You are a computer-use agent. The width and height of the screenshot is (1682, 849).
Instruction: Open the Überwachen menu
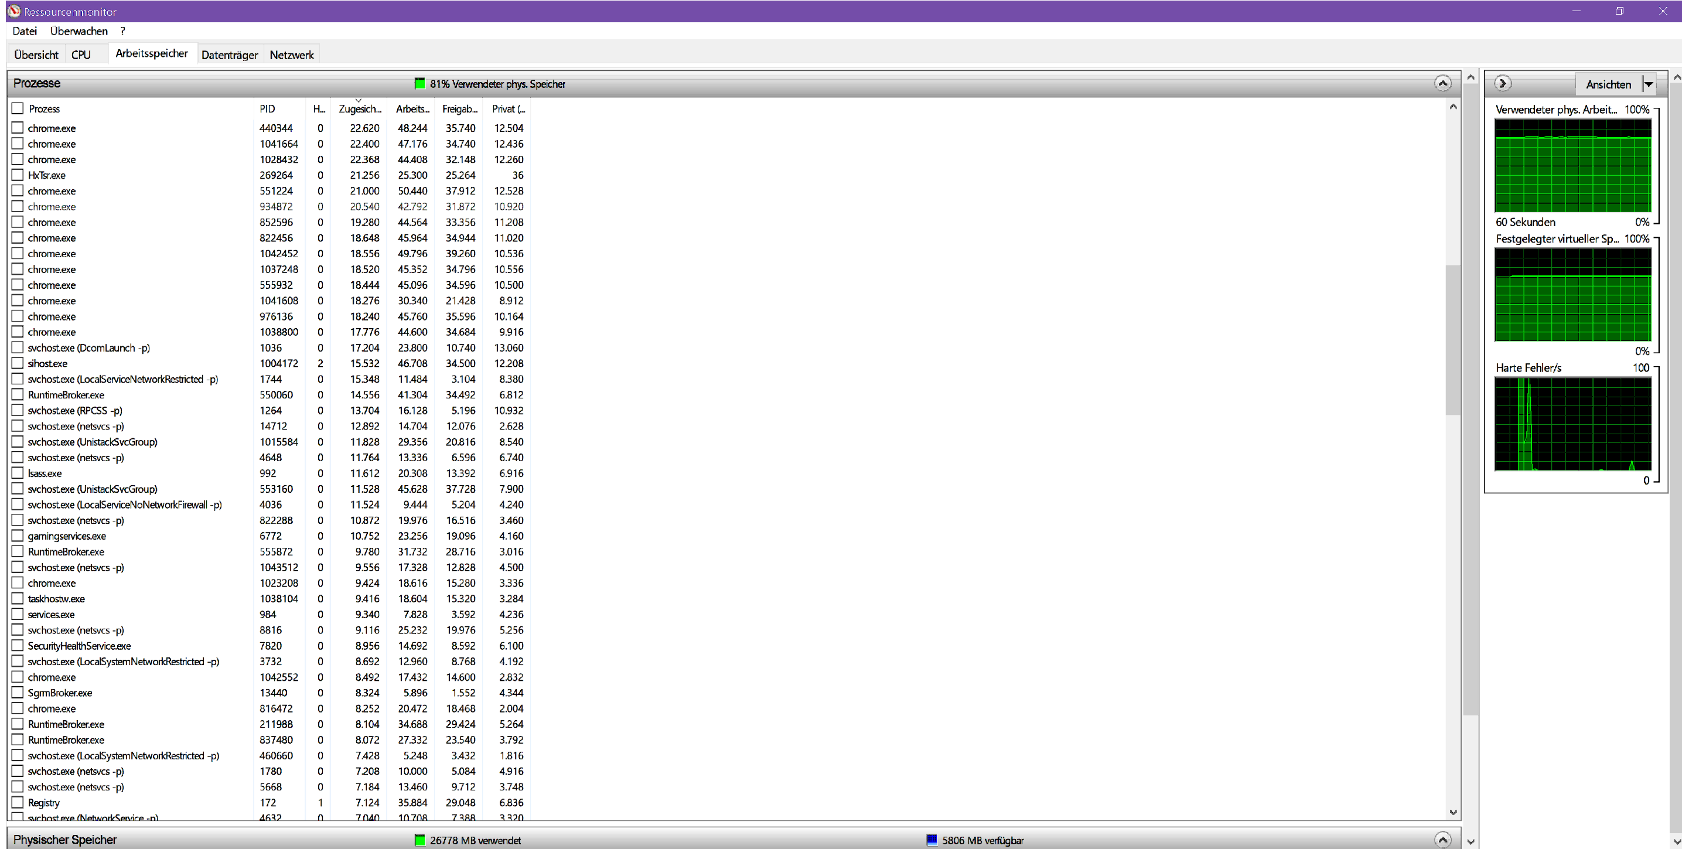79,30
